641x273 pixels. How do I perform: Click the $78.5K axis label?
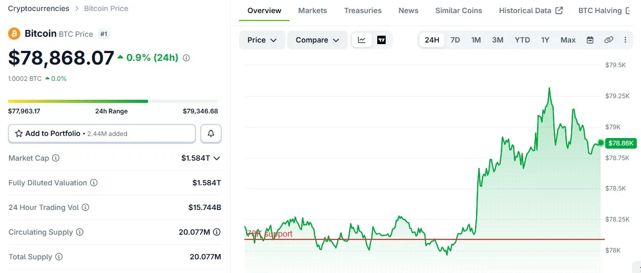coord(615,188)
